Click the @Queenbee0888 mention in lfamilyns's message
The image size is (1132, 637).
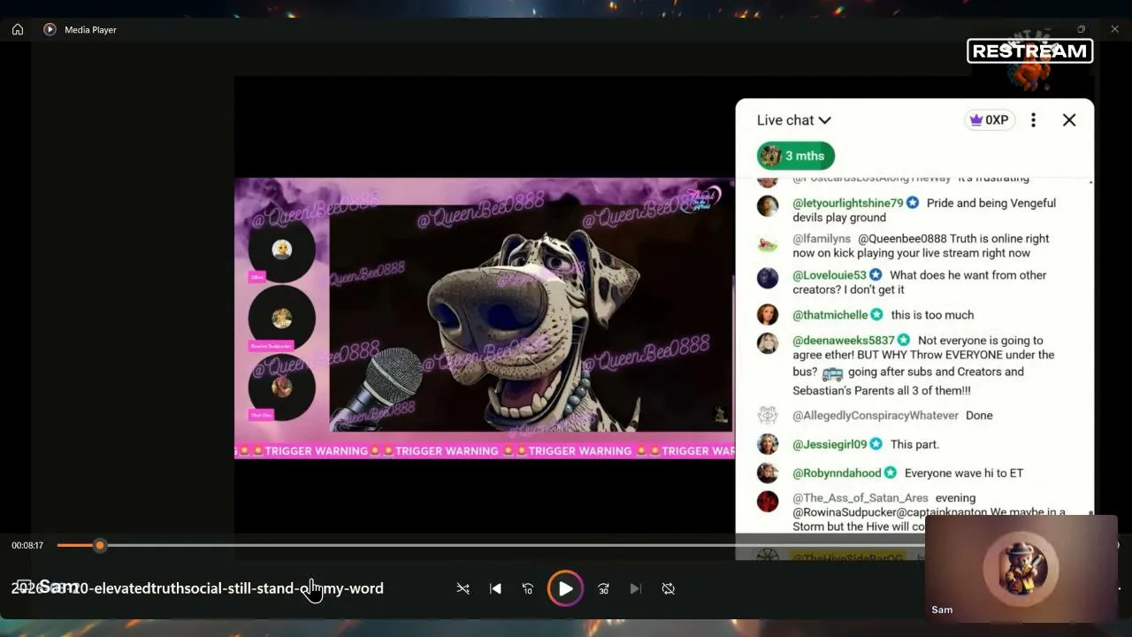coord(902,239)
